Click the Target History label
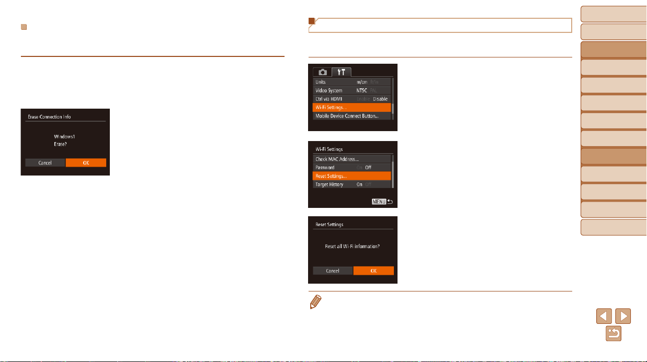The height and width of the screenshot is (362, 647). 330,184
